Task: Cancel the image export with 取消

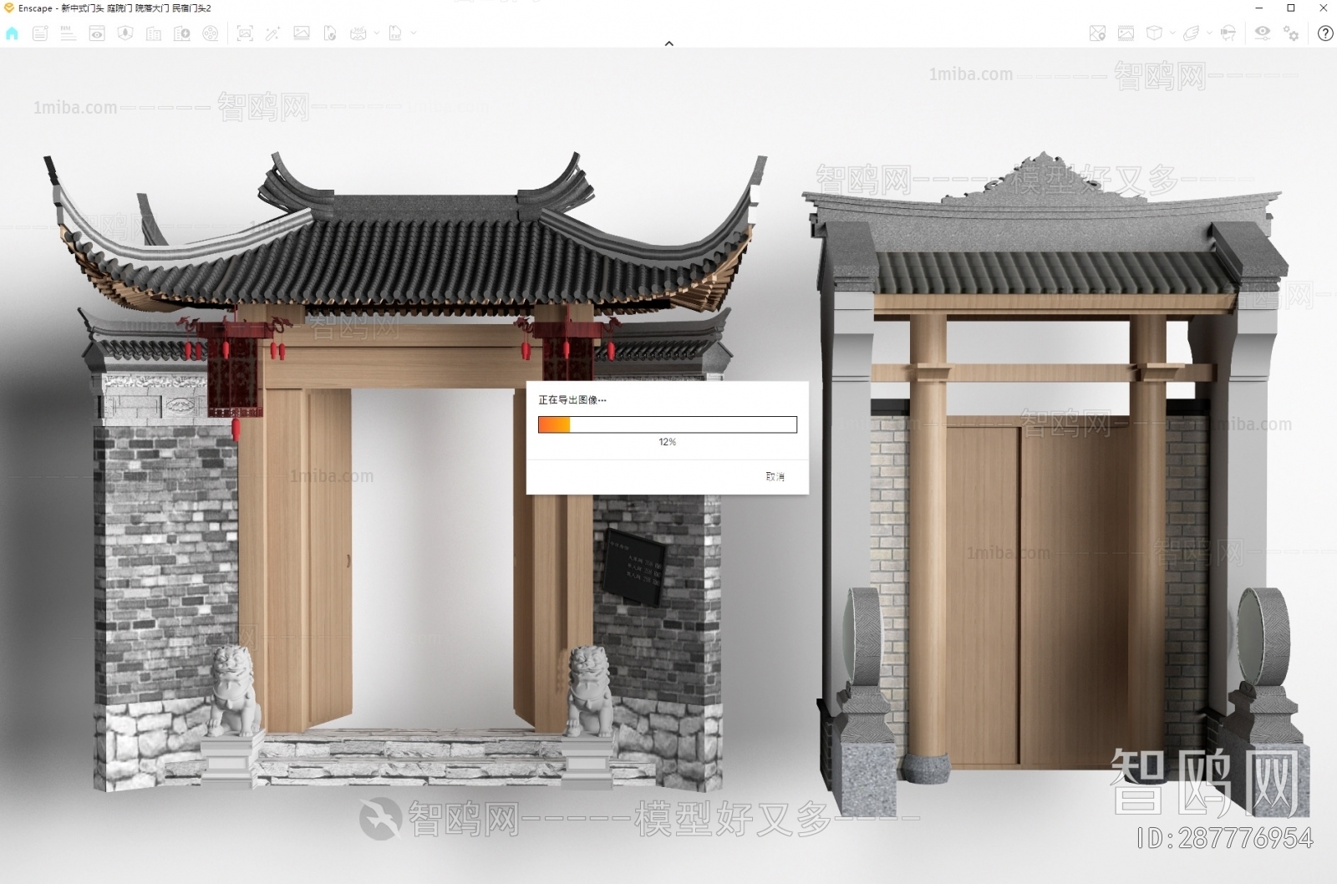Action: [775, 475]
